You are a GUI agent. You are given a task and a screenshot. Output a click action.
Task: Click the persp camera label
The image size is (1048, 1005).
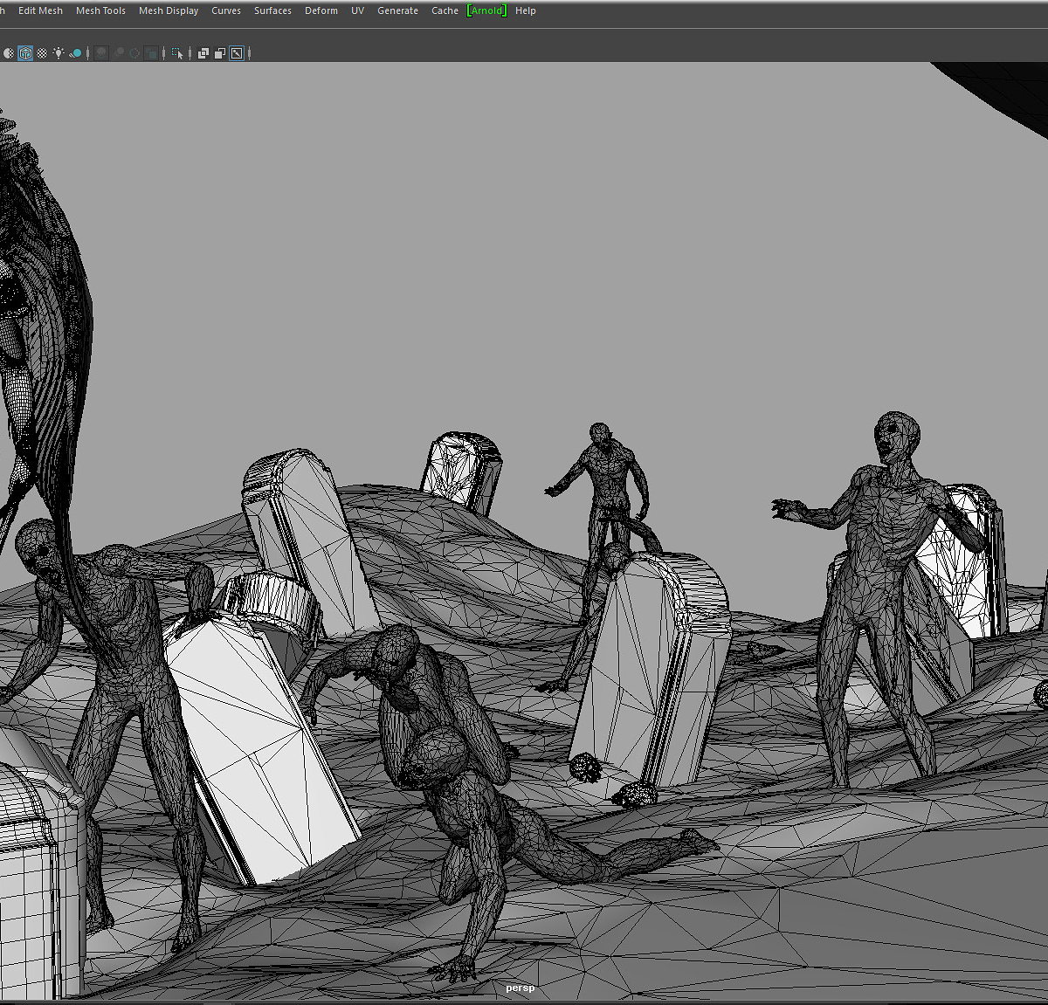point(520,988)
